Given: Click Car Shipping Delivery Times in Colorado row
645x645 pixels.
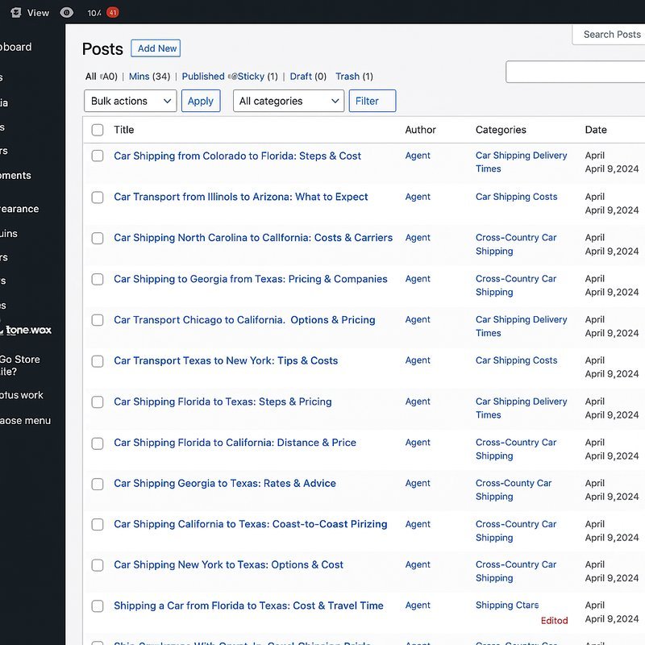Looking at the screenshot, I should [x=521, y=162].
